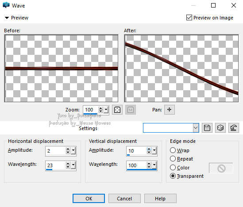
Task: Save the preset with the floppy disk icon
Action: click(x=207, y=128)
